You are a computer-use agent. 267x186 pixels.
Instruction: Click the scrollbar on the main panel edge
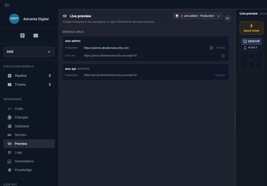[x=235, y=121]
